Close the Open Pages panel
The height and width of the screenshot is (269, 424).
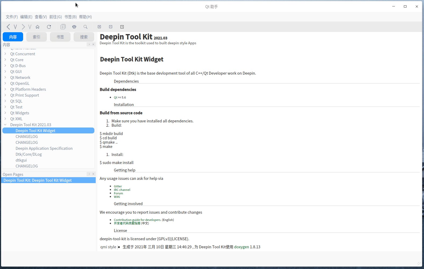click(x=93, y=174)
